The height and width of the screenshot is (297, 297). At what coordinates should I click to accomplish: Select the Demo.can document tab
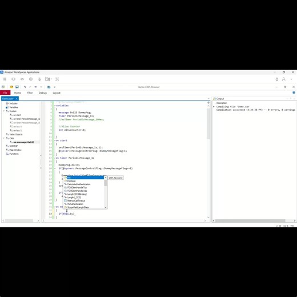pyautogui.click(x=8, y=98)
